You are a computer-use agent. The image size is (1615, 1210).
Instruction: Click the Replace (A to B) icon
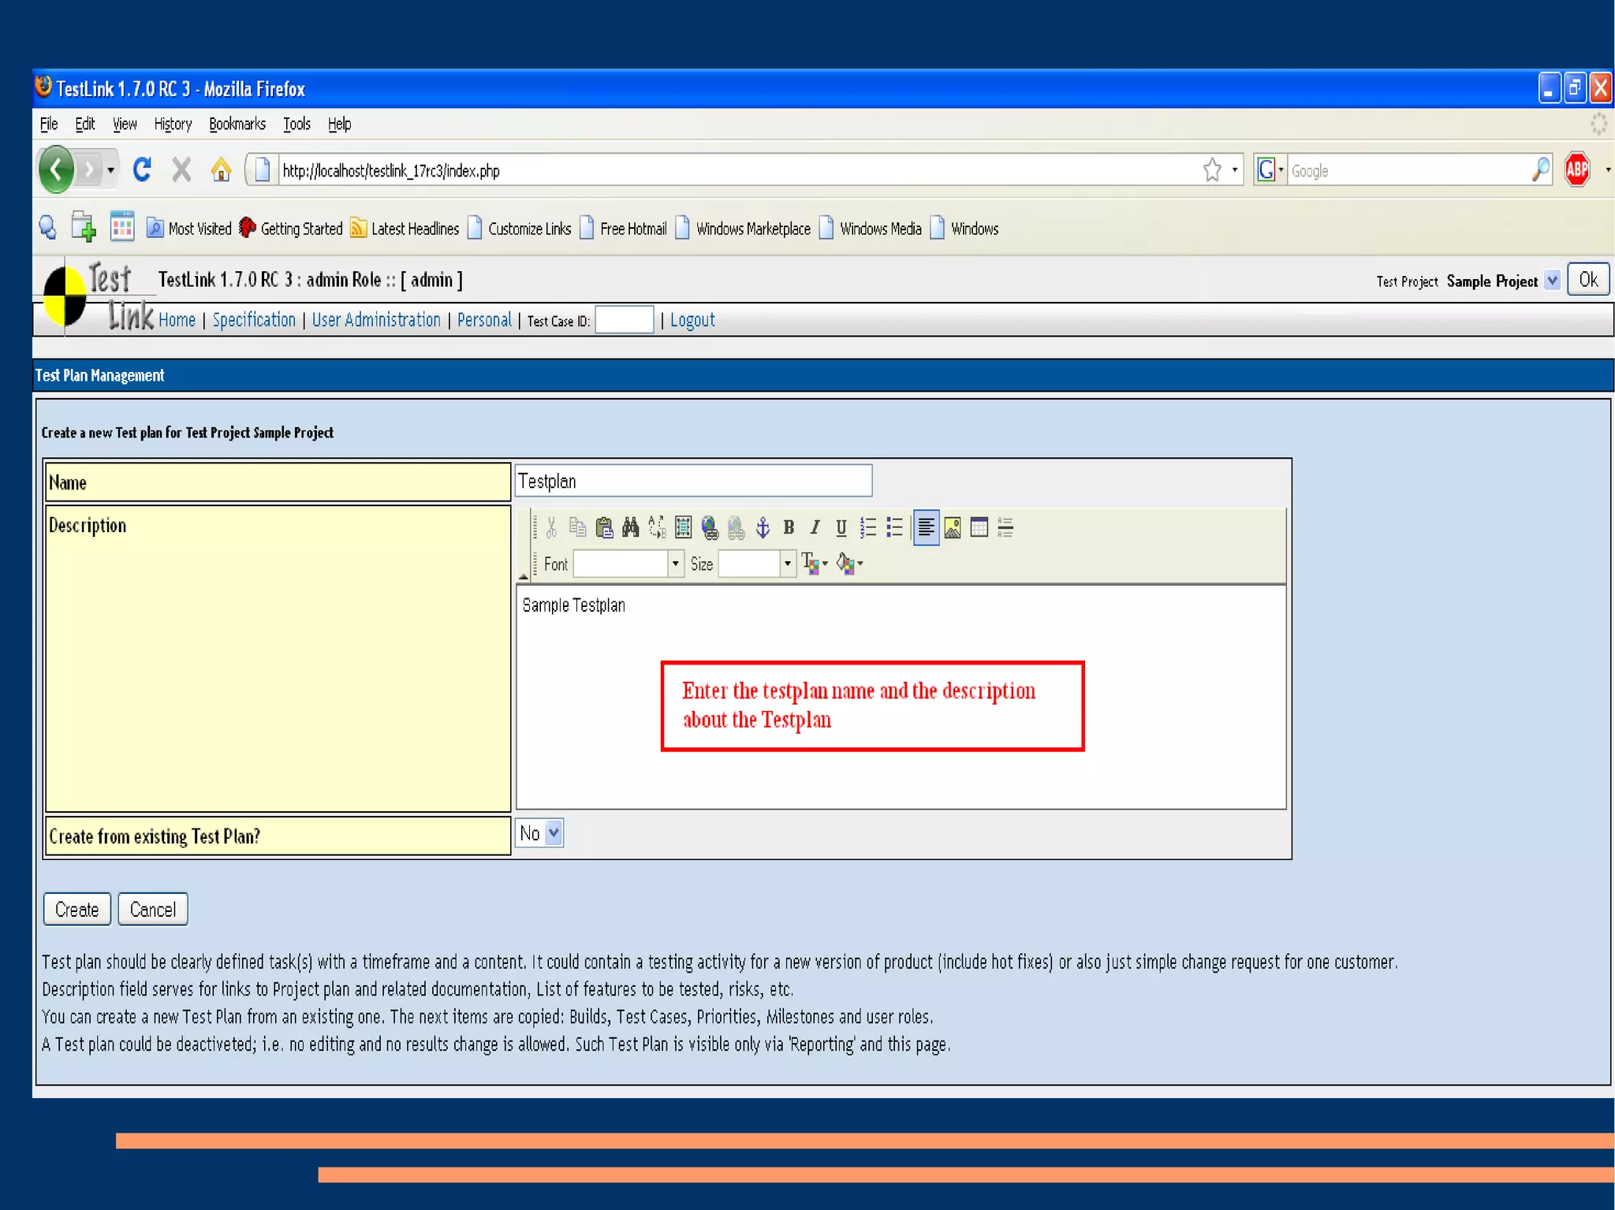[657, 527]
